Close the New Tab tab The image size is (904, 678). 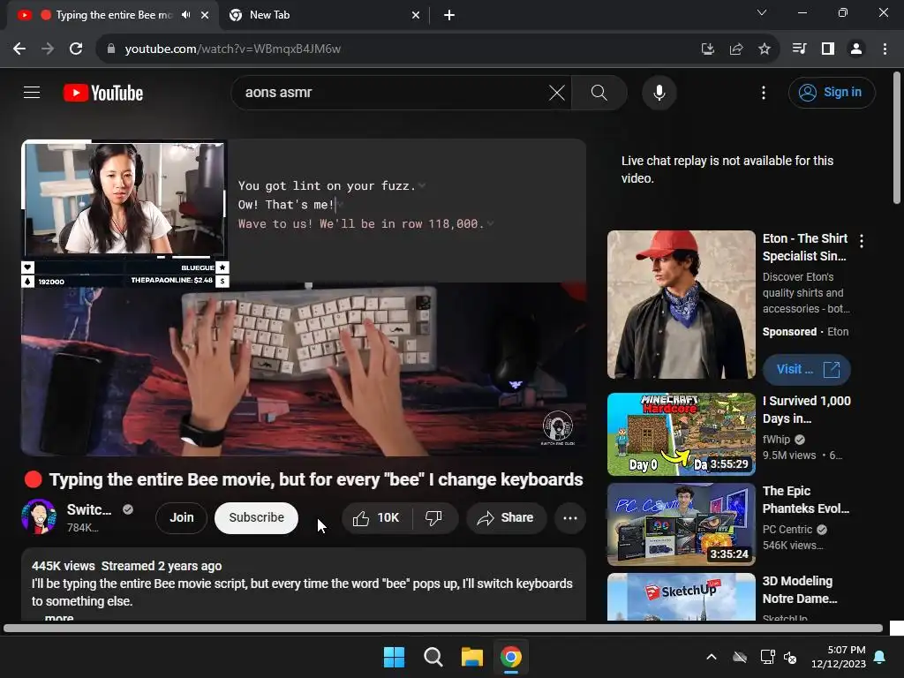tap(416, 15)
